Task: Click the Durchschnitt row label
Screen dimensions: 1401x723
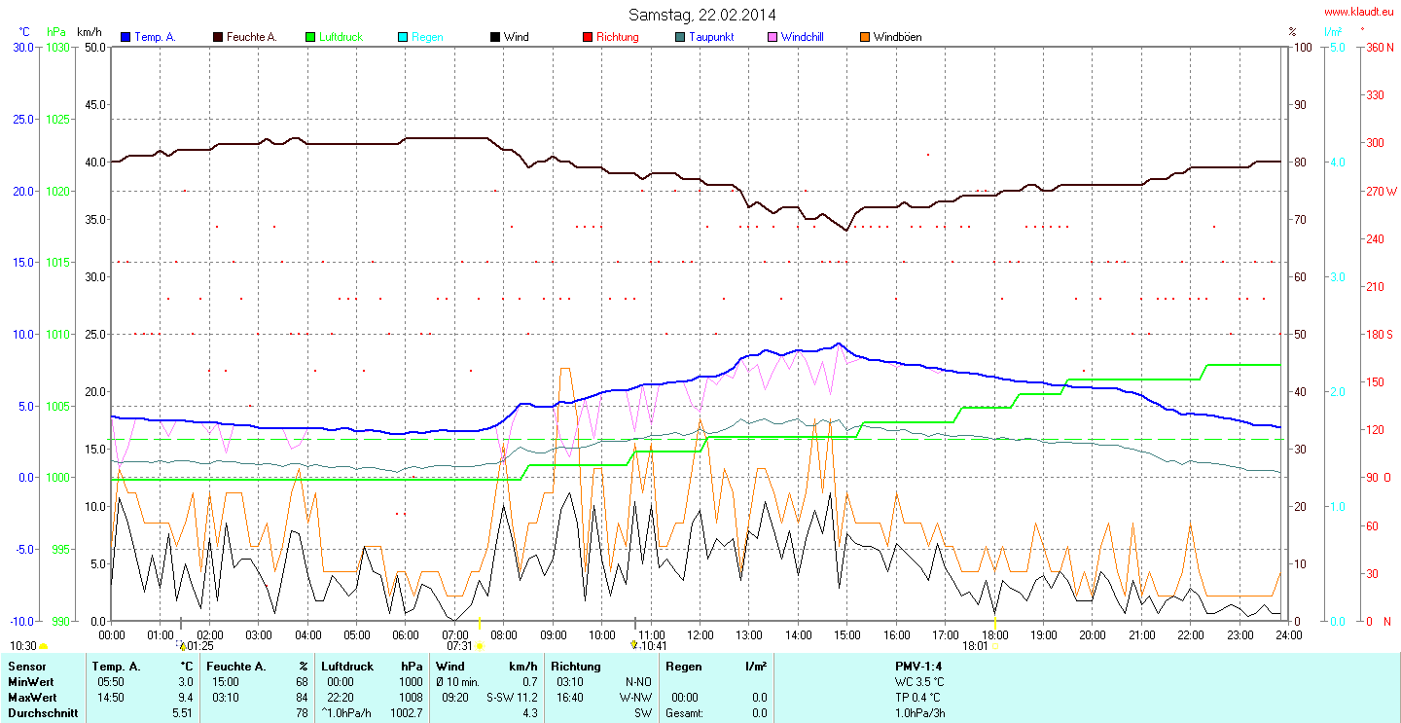Action: (x=42, y=713)
